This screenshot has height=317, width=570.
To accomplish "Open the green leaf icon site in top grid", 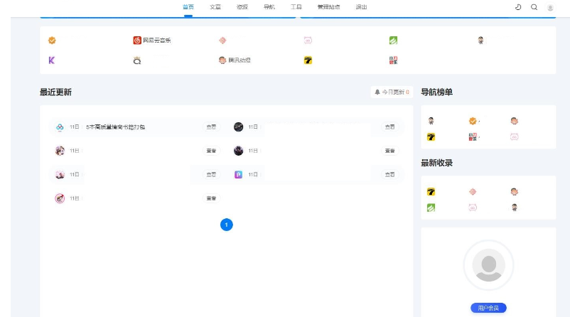I will [393, 41].
